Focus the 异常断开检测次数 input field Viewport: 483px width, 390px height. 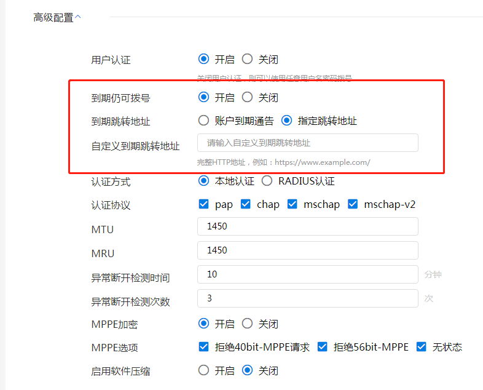pyautogui.click(x=307, y=298)
